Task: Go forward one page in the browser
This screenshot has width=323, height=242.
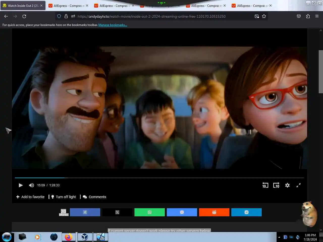Action: [15, 16]
